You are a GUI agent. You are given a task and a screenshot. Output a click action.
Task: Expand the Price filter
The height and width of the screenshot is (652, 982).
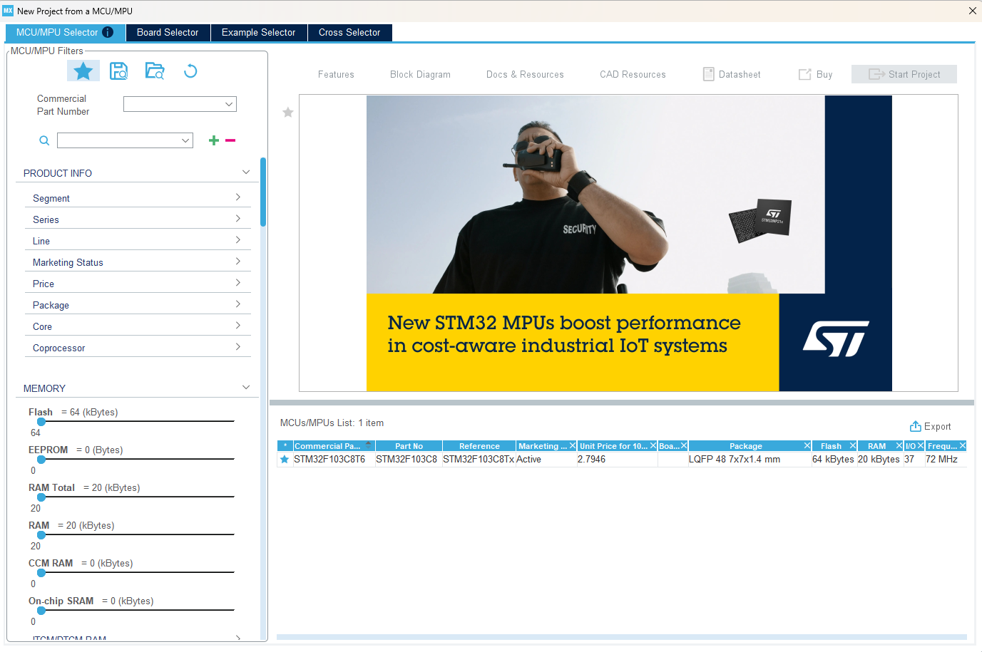(238, 283)
